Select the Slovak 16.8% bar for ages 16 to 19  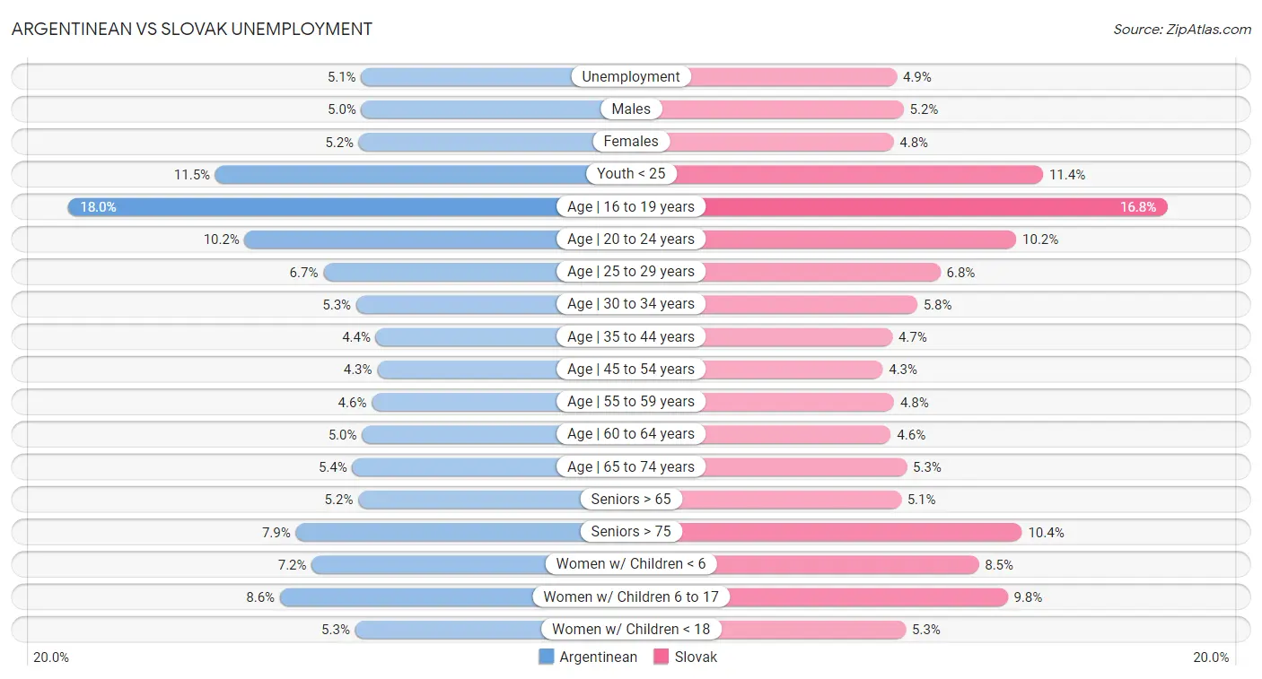[933, 207]
